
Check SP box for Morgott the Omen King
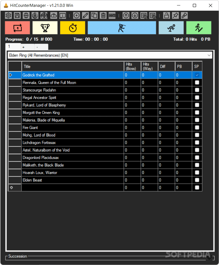(x=197, y=112)
